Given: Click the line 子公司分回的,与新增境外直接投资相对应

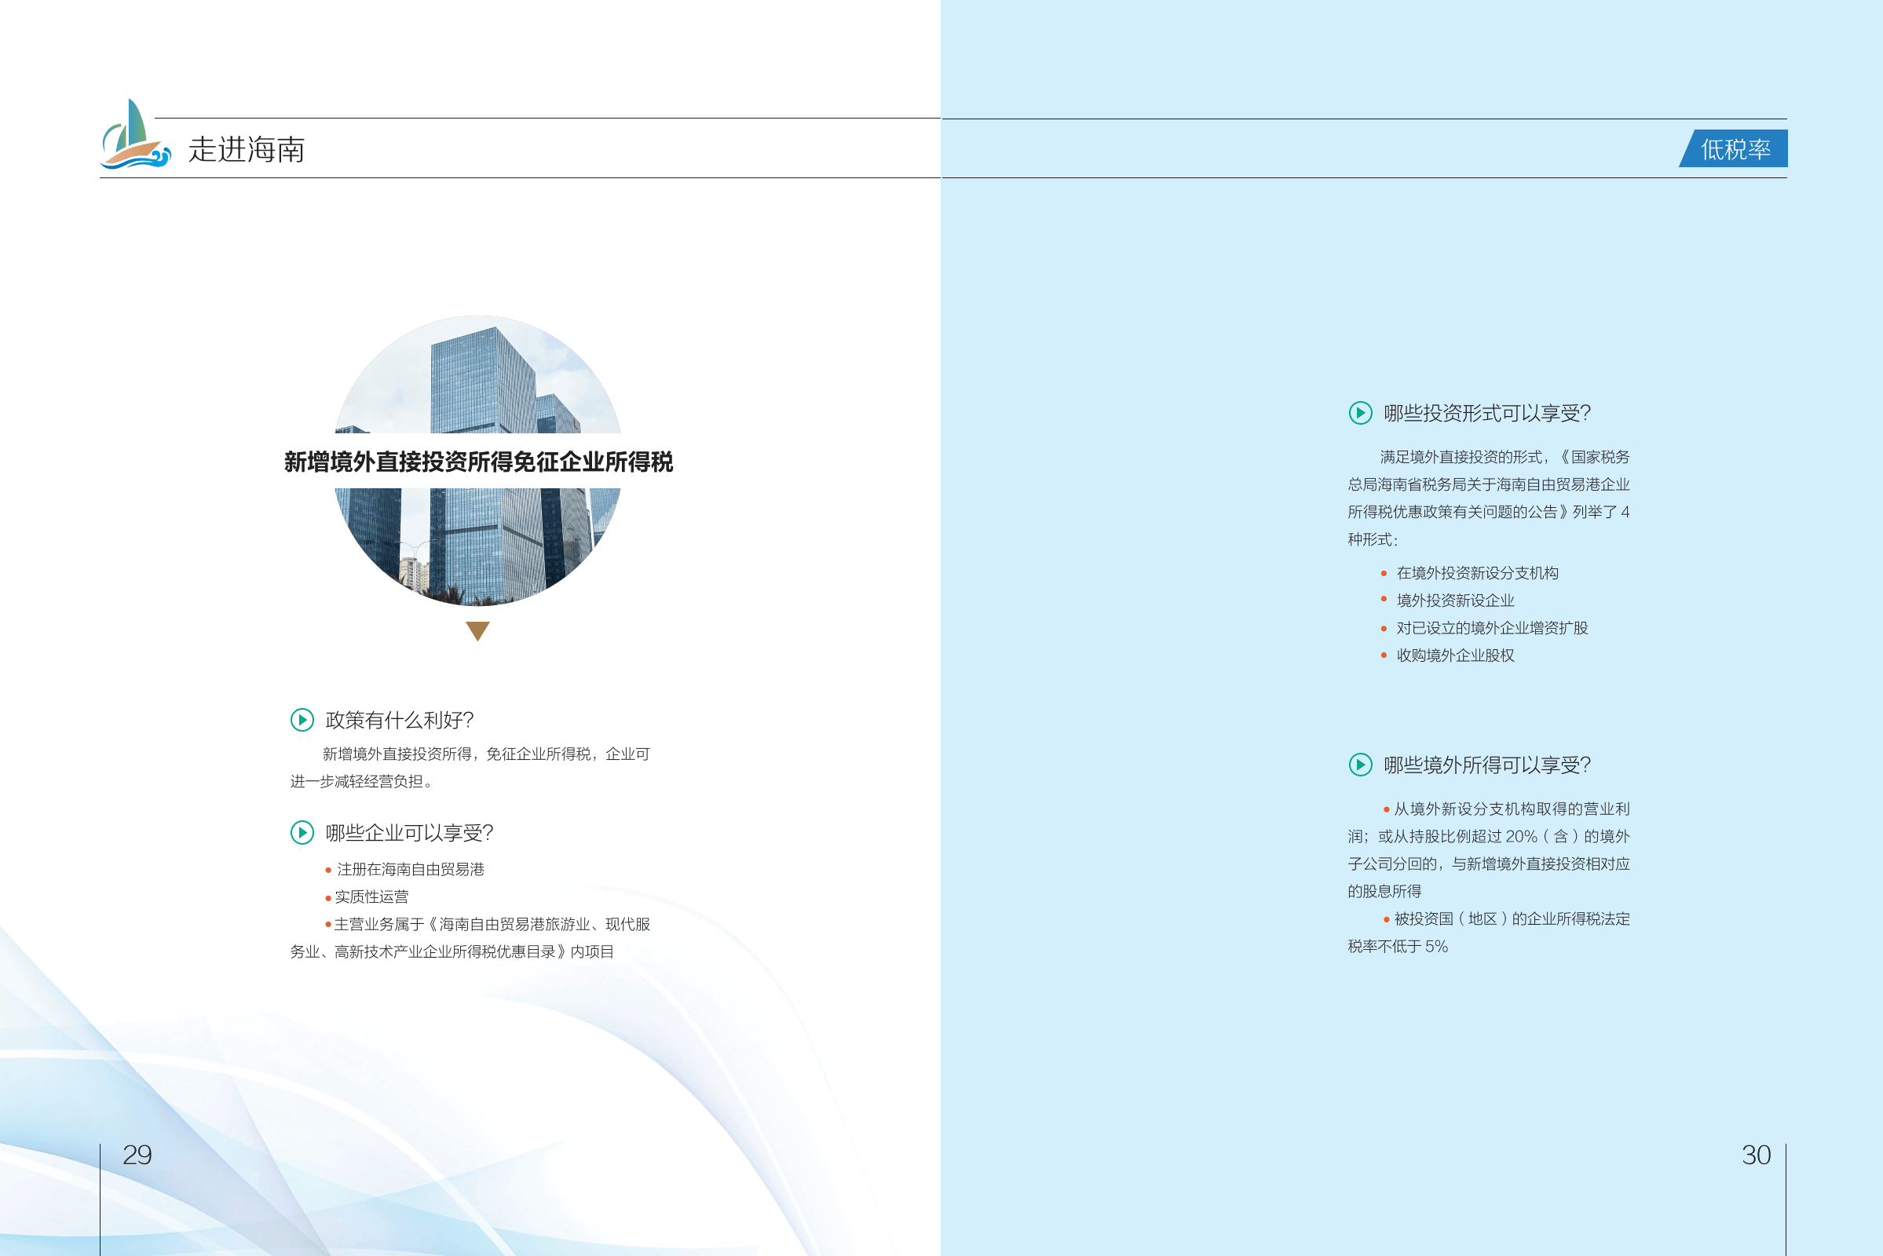Looking at the screenshot, I should tap(1489, 864).
